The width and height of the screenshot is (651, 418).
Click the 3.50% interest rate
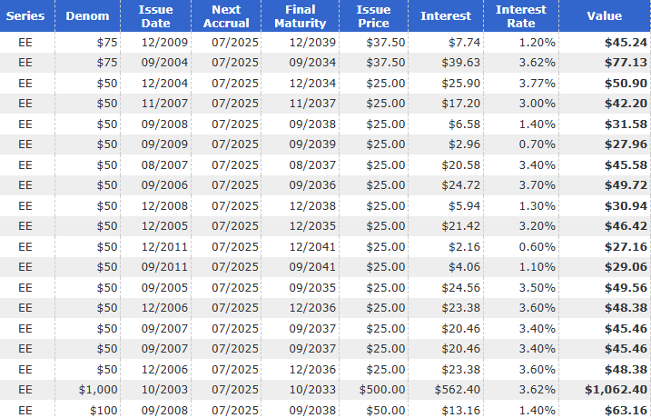(538, 287)
